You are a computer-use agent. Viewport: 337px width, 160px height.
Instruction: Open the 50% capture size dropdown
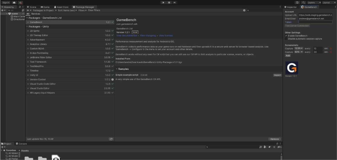coord(298,52)
